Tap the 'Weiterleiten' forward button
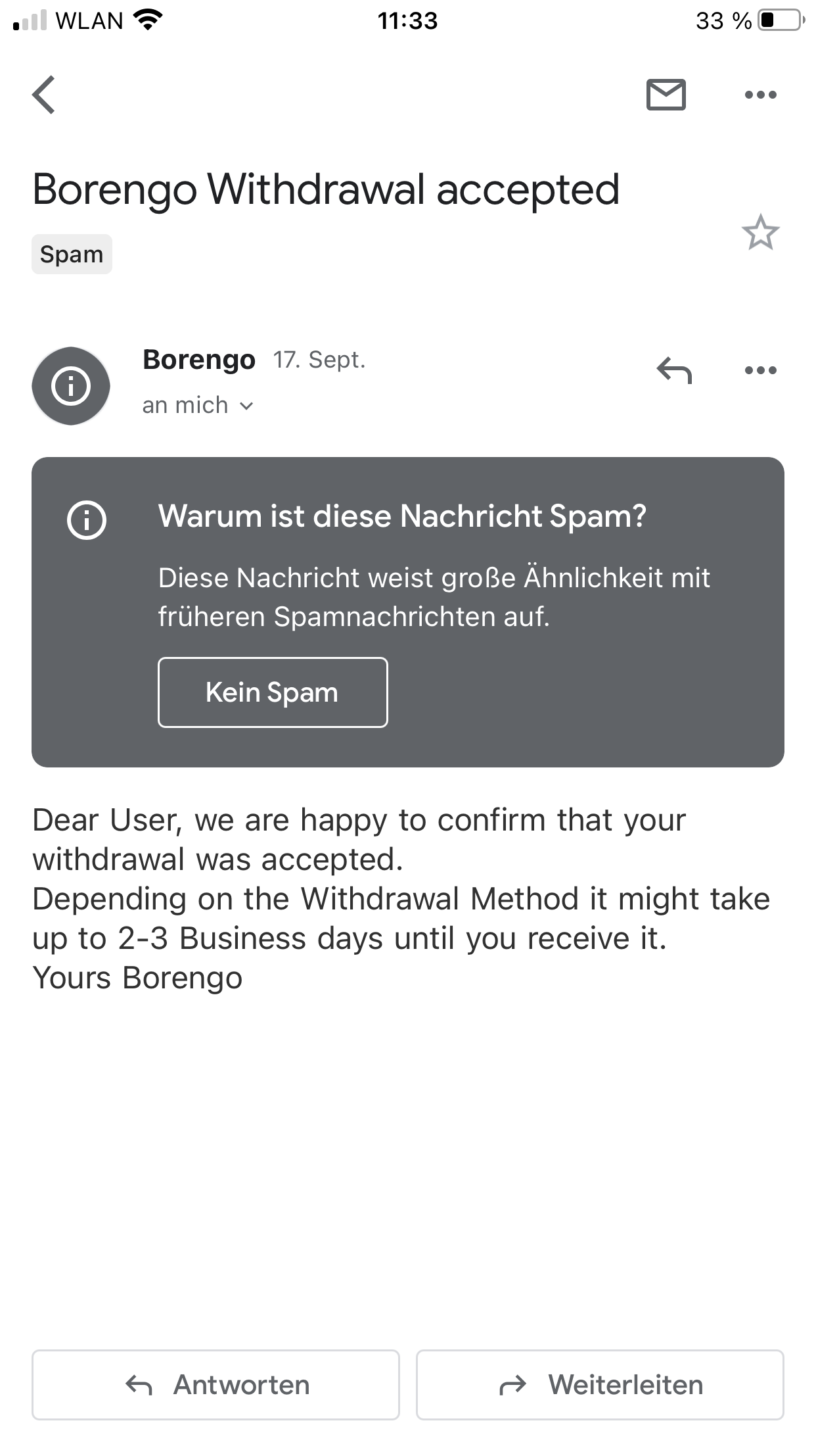816x1452 pixels. (600, 1384)
